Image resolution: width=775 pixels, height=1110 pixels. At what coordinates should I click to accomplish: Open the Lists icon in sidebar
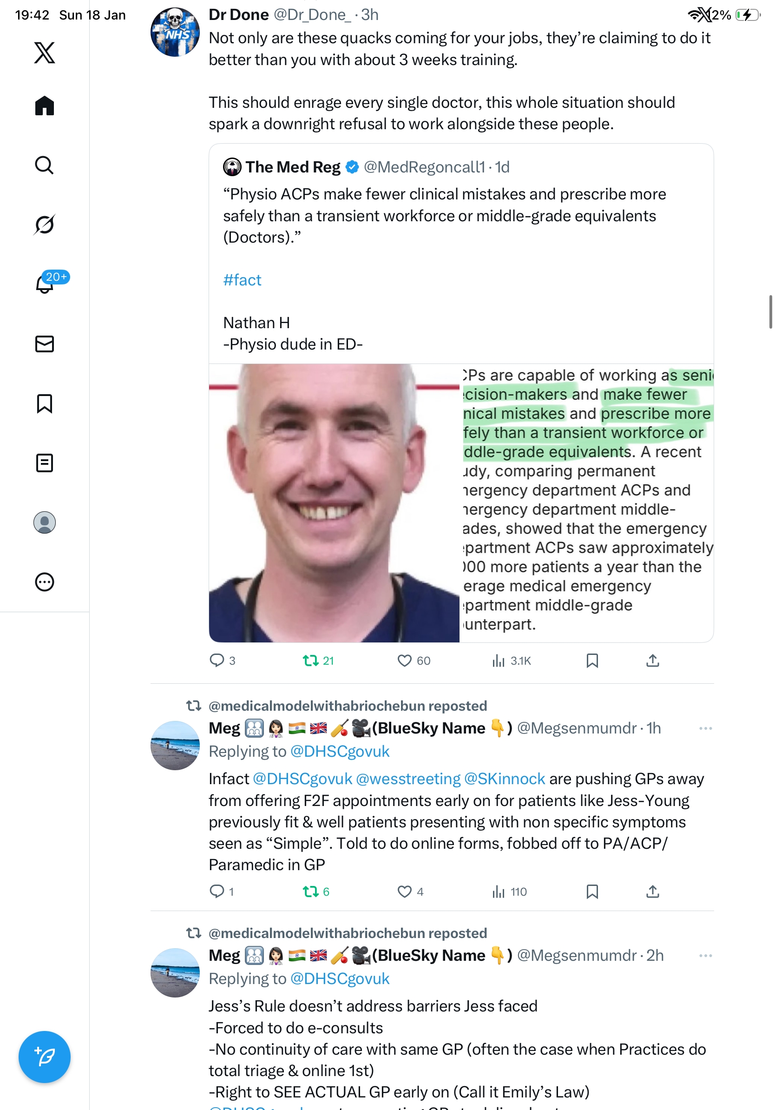coord(45,462)
